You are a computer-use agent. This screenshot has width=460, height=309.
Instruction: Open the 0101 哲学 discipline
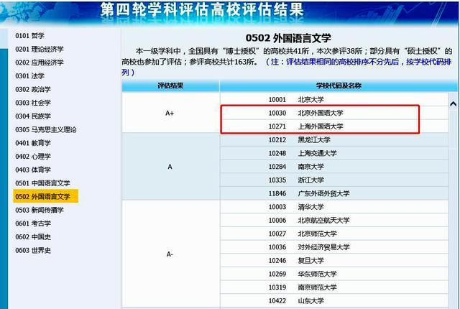[29, 36]
